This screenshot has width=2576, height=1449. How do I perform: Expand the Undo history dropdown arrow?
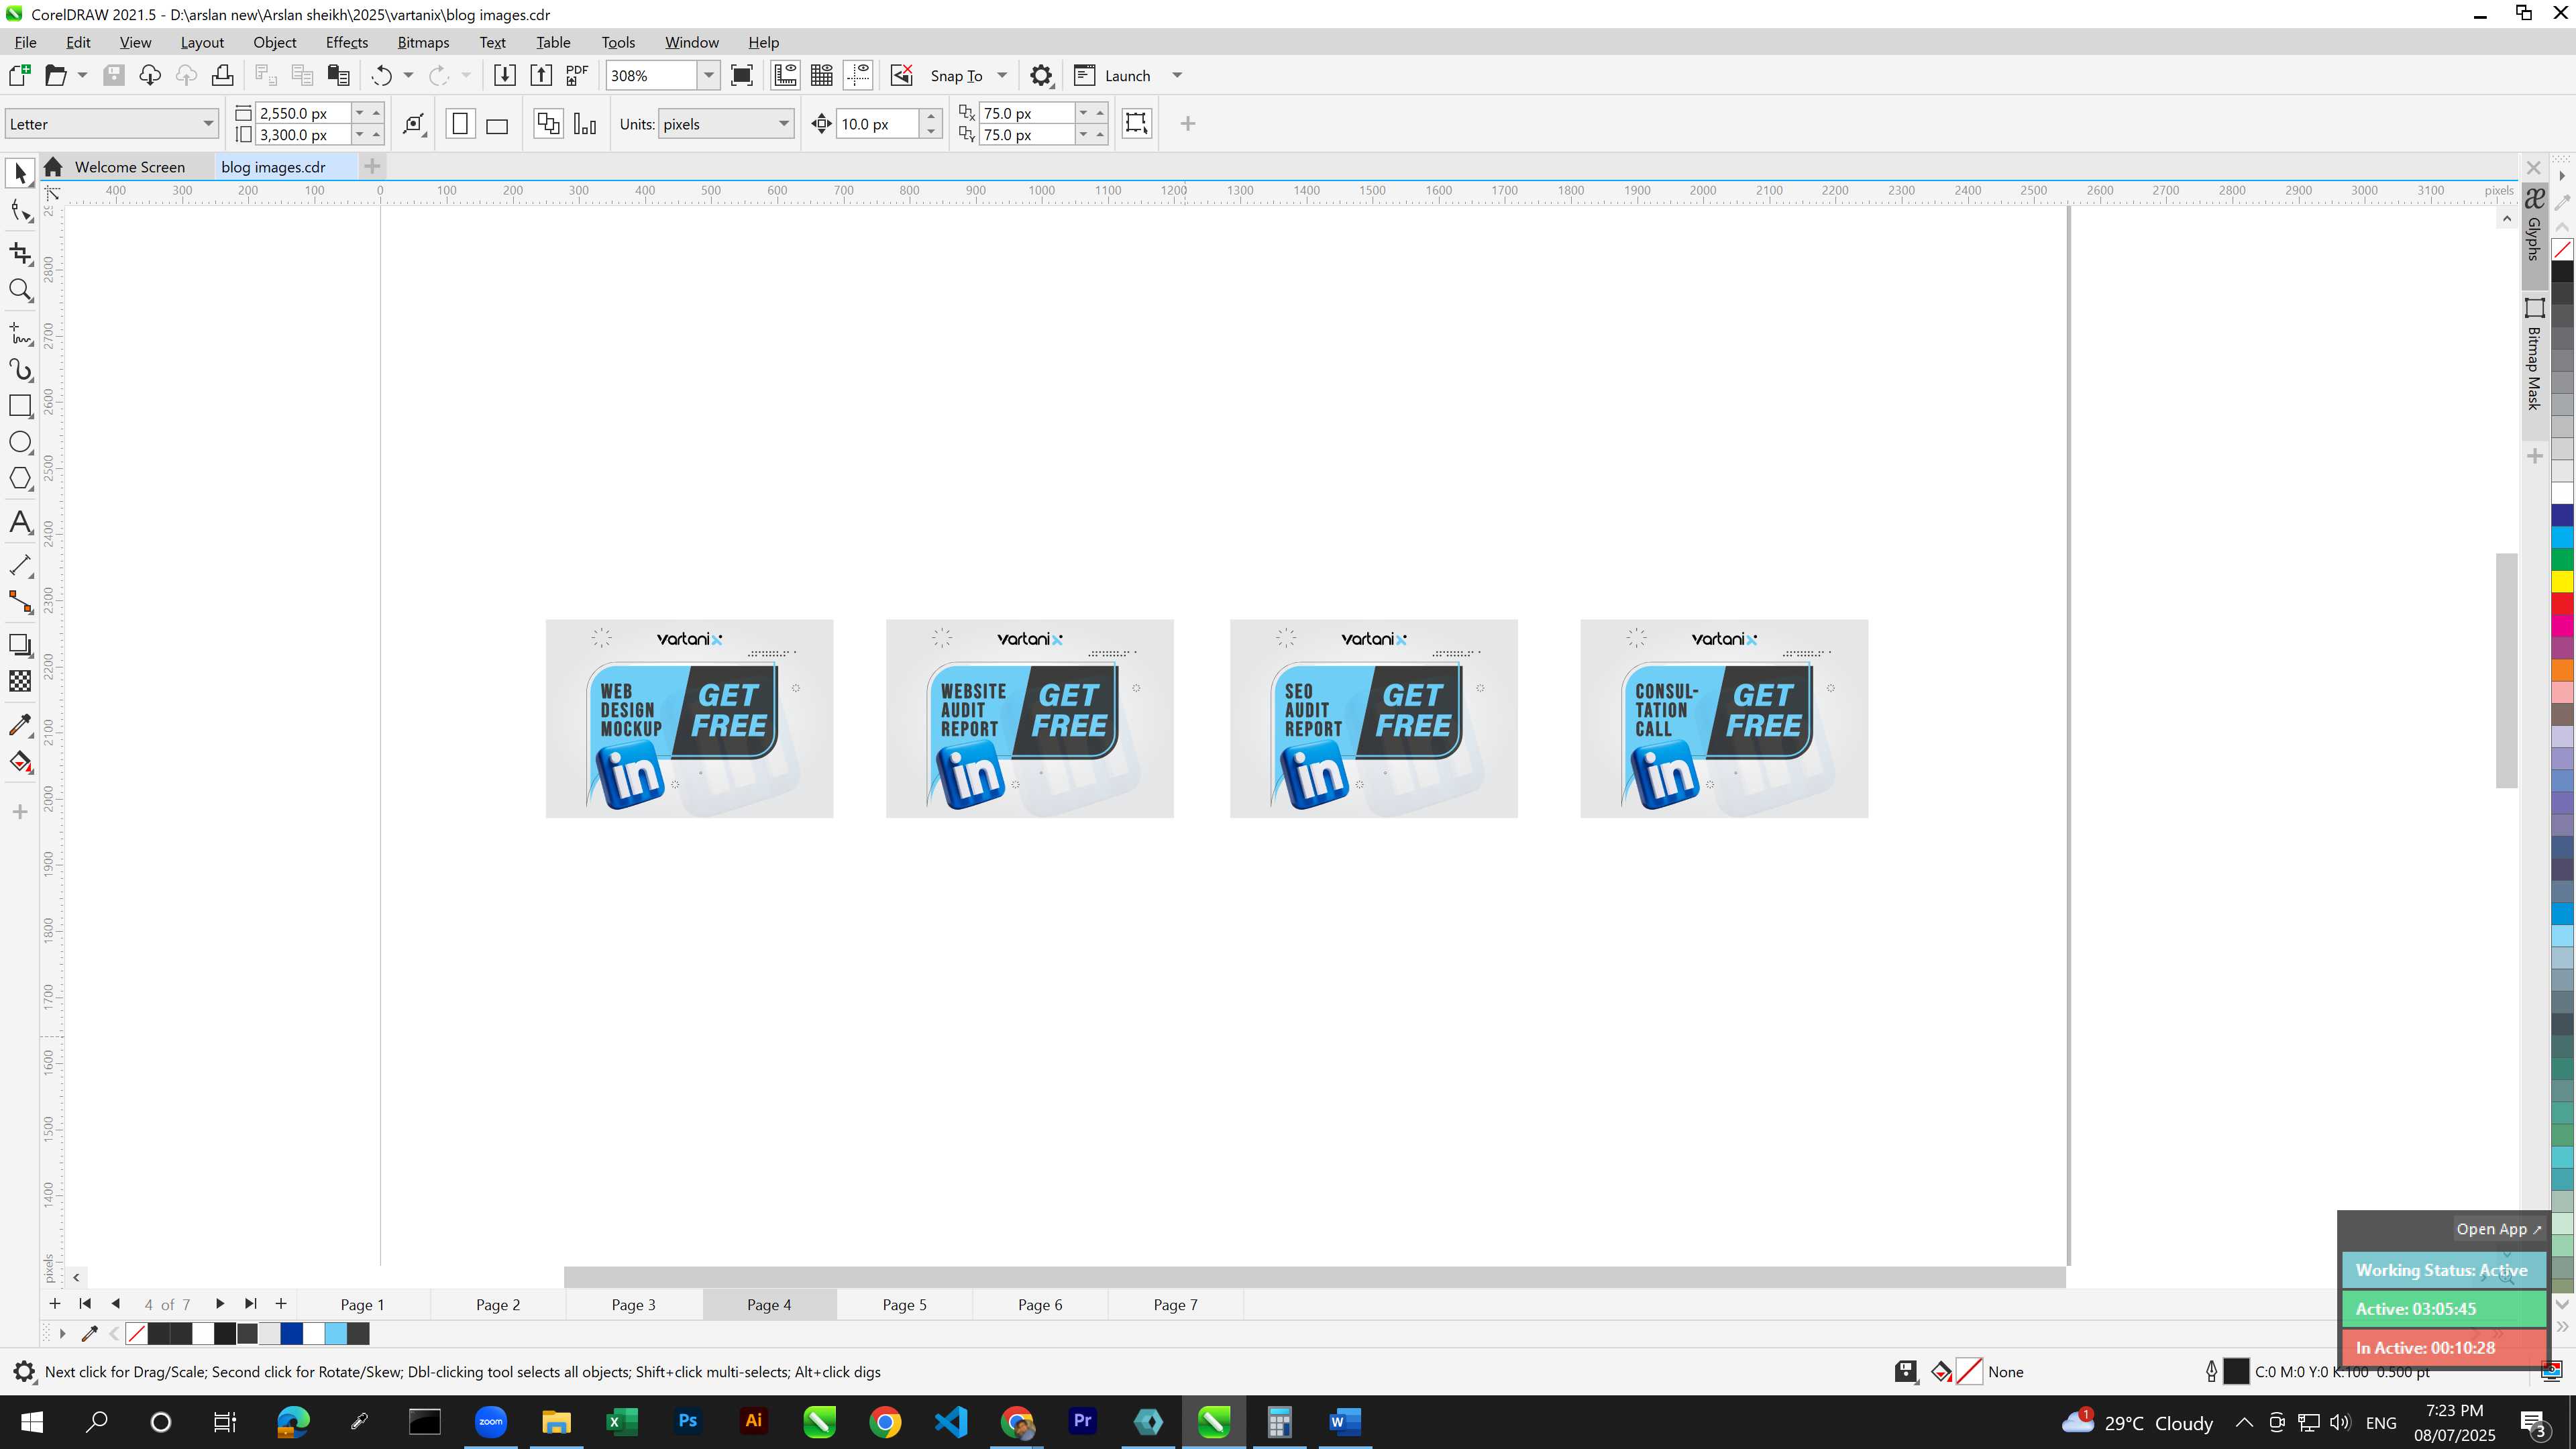(408, 75)
